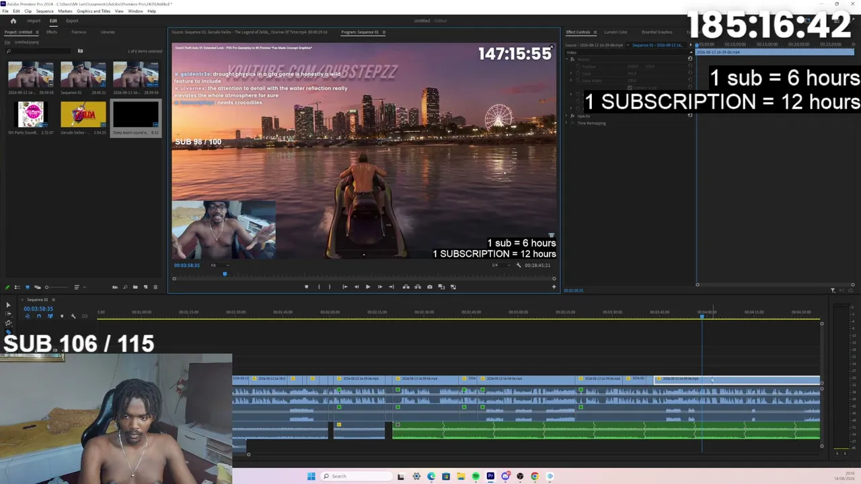Image resolution: width=861 pixels, height=484 pixels.
Task: Click the Program monitor scrub playhead
Action: point(225,274)
